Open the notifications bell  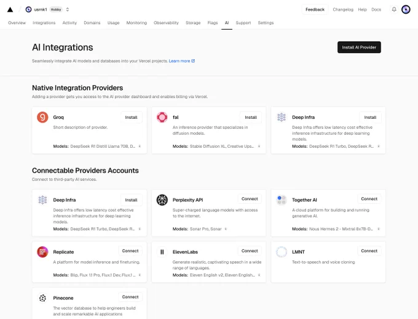click(x=394, y=10)
